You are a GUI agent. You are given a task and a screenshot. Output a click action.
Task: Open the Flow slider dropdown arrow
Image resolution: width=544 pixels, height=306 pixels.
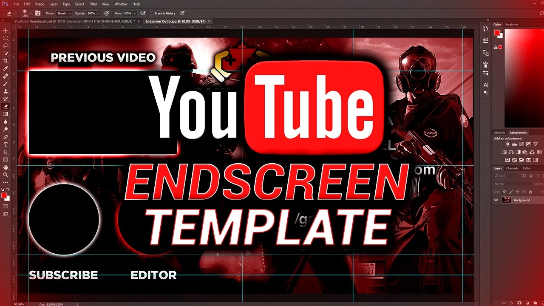(x=135, y=13)
